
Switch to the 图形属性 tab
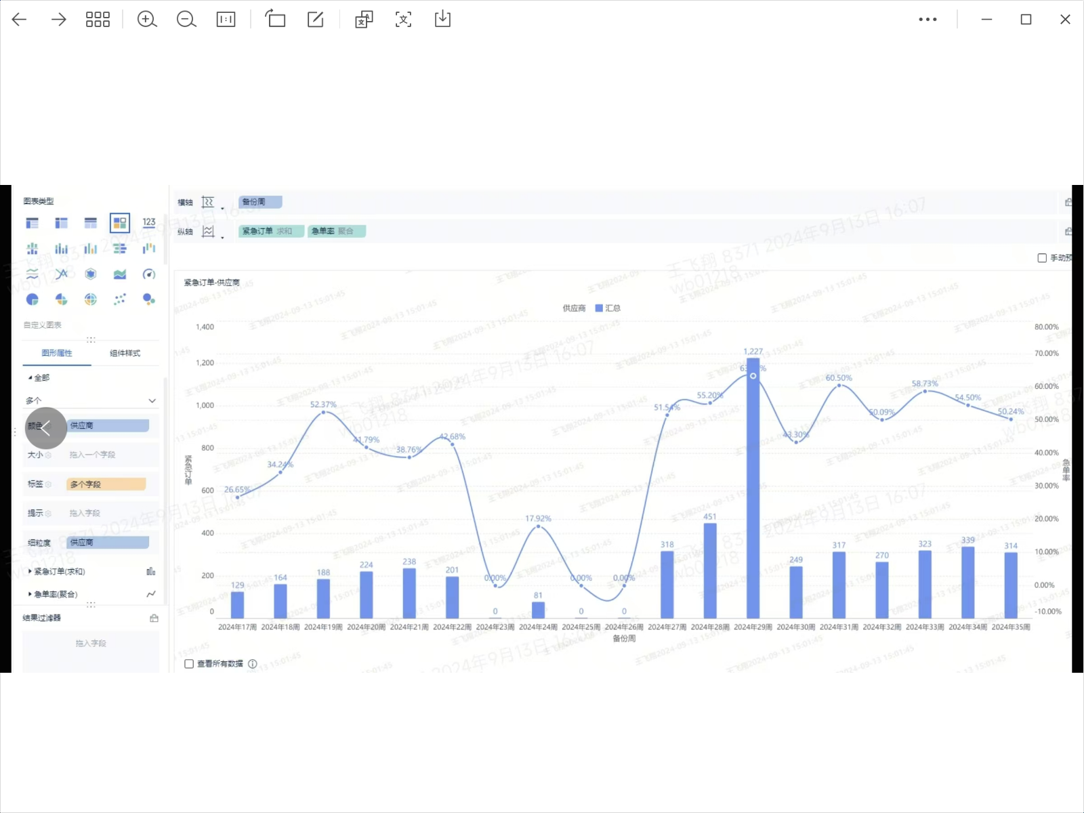[57, 353]
